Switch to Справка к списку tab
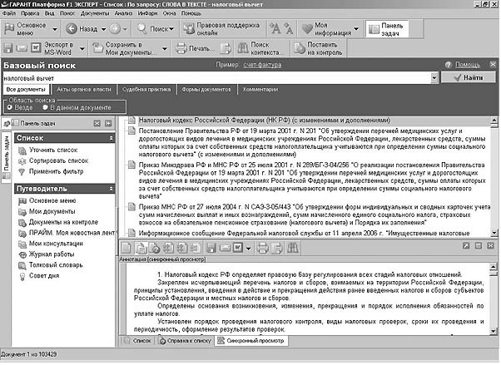Screen dimensions: 501x365 [x=185, y=341]
